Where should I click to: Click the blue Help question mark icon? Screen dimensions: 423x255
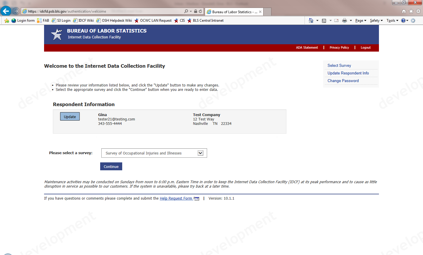[403, 21]
